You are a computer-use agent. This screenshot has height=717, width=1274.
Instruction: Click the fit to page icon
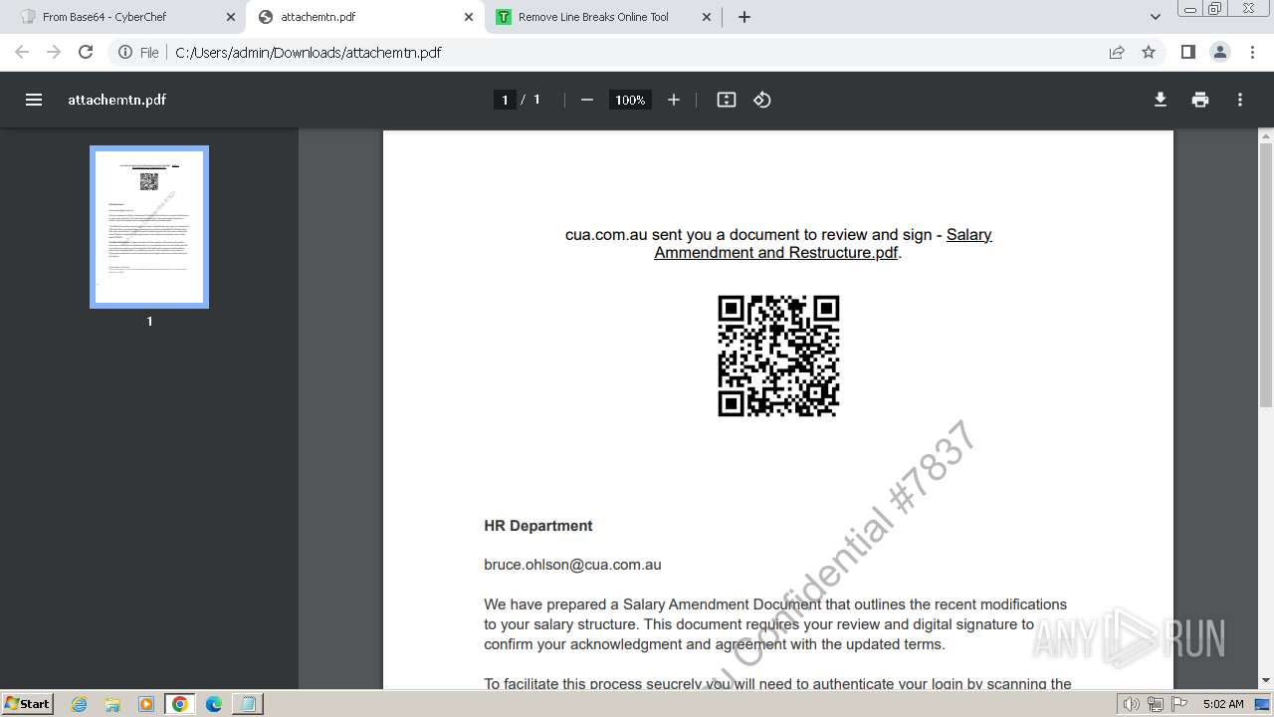click(727, 100)
